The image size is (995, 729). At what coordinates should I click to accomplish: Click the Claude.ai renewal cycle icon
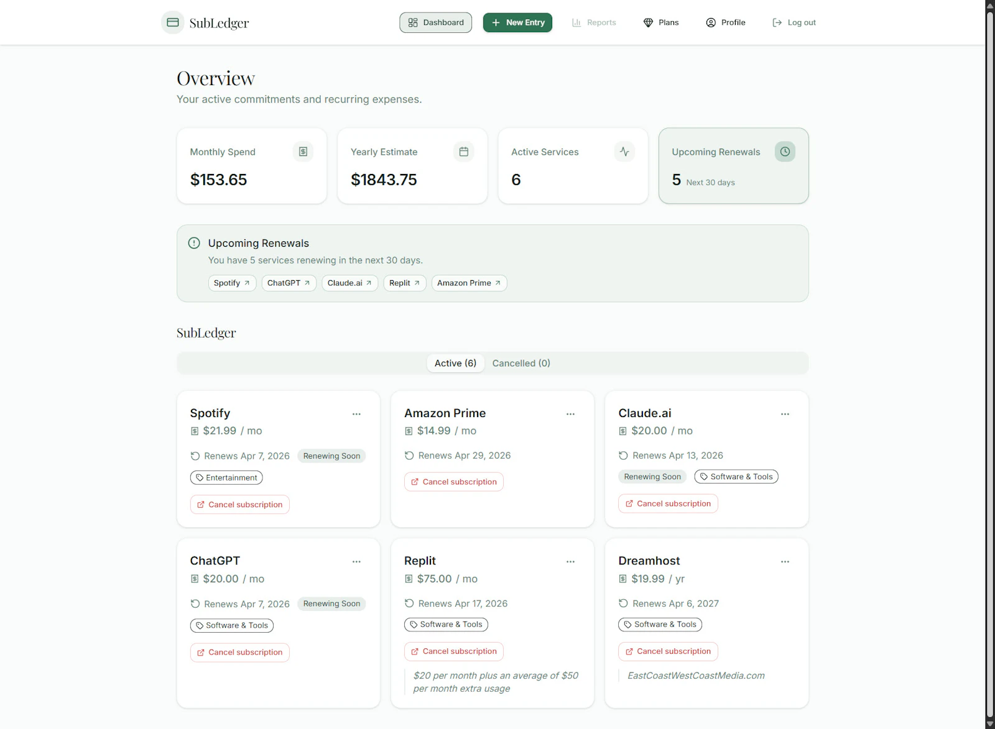pyautogui.click(x=623, y=456)
